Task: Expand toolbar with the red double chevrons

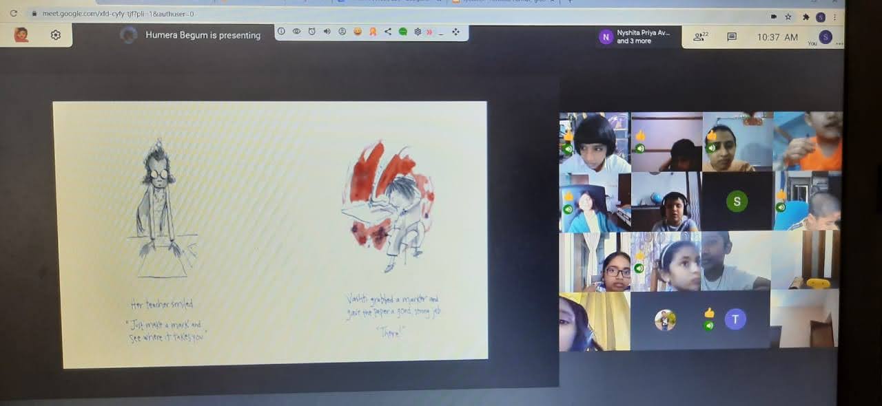Action: tap(429, 32)
